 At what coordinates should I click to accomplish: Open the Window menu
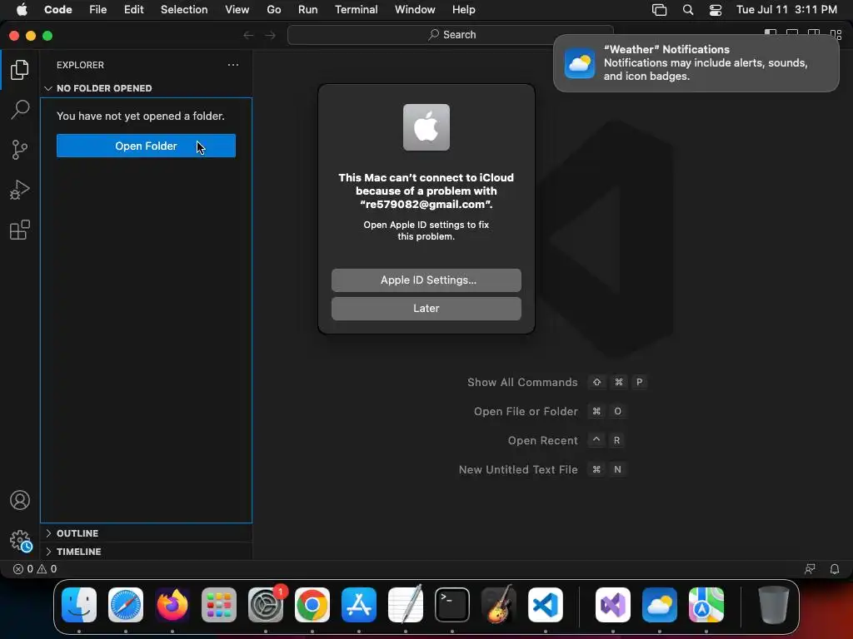[415, 10]
